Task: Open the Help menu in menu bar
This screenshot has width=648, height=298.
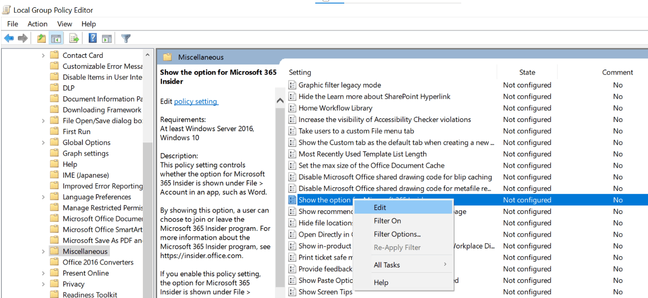Action: click(89, 24)
